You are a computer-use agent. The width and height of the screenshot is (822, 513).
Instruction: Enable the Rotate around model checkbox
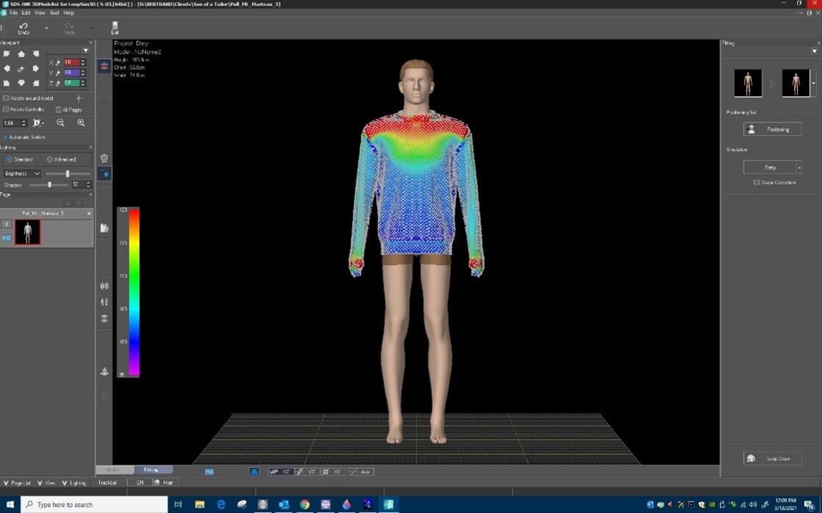point(7,98)
